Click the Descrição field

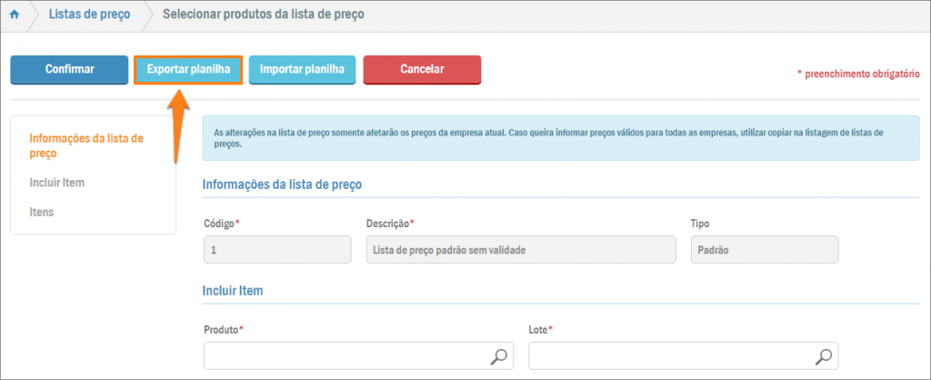point(520,250)
